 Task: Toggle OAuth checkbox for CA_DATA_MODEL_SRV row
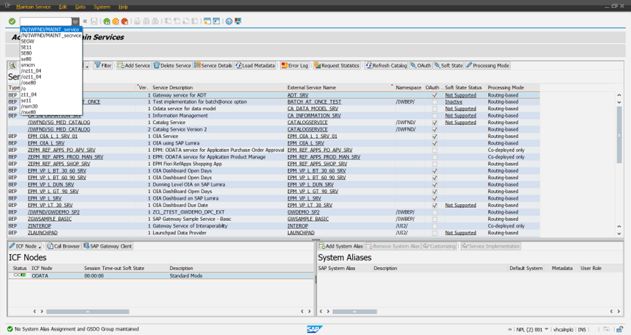pyautogui.click(x=434, y=109)
